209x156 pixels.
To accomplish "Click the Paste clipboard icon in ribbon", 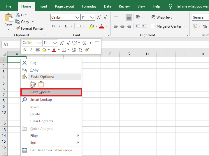I will pos(8,18).
